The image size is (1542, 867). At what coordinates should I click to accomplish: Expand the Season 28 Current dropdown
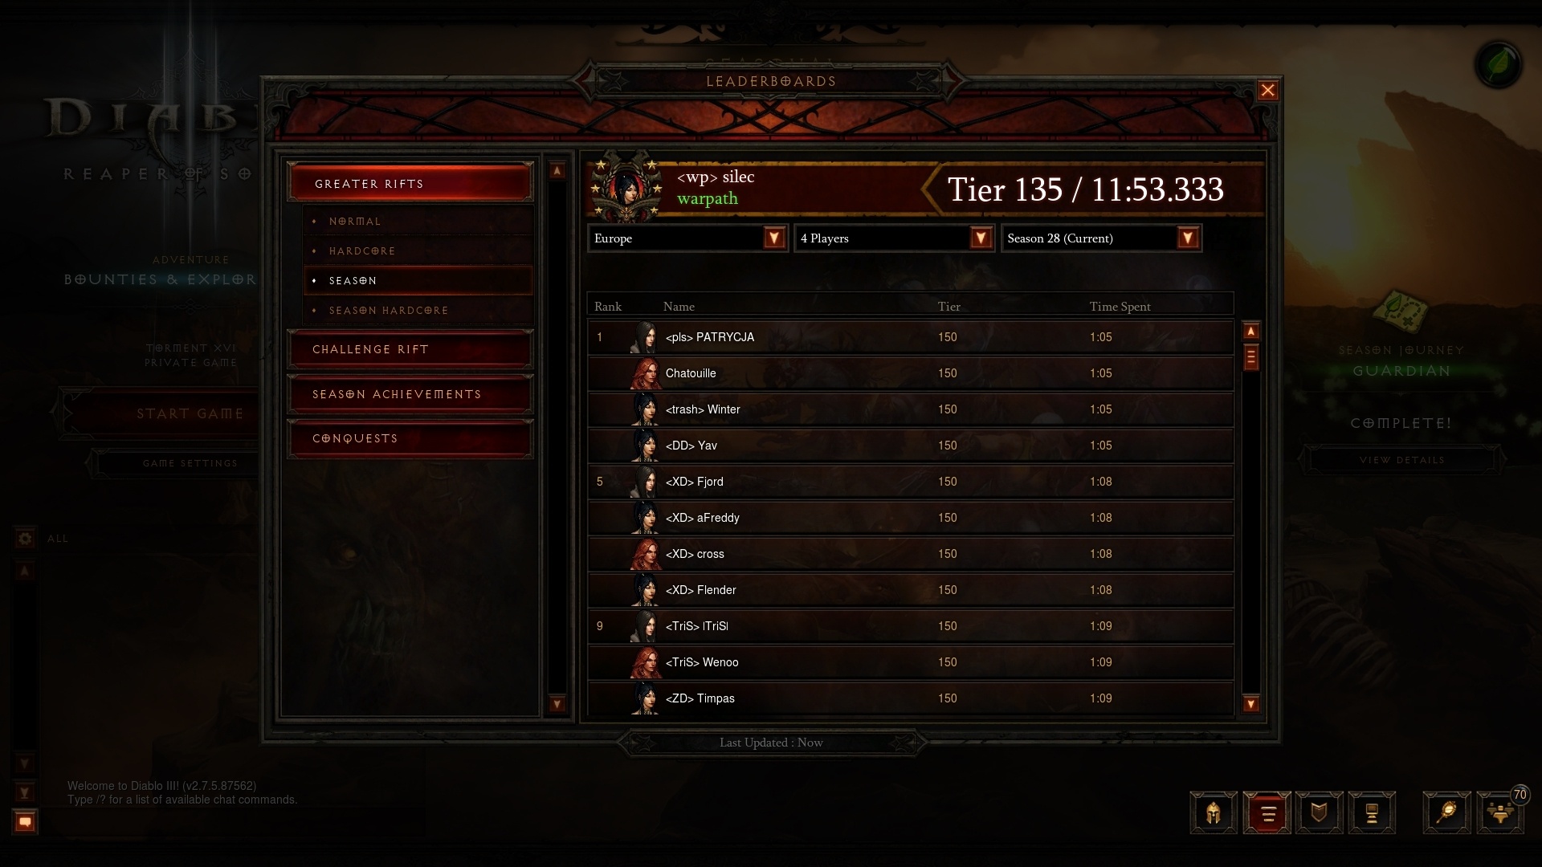click(x=1189, y=237)
